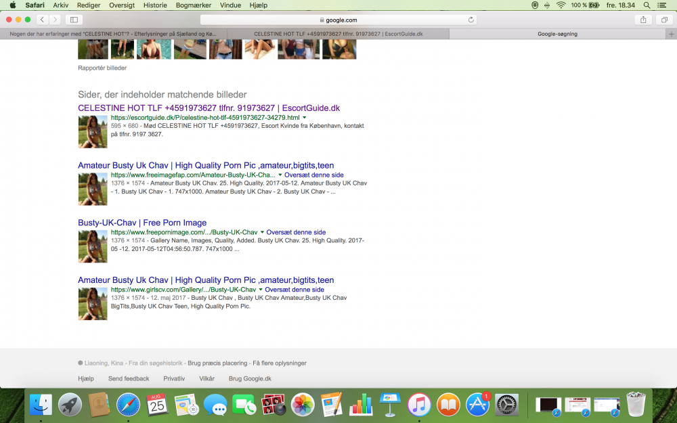677x423 pixels.
Task: Restore the first minimized window in the Dock
Action: pyautogui.click(x=548, y=405)
